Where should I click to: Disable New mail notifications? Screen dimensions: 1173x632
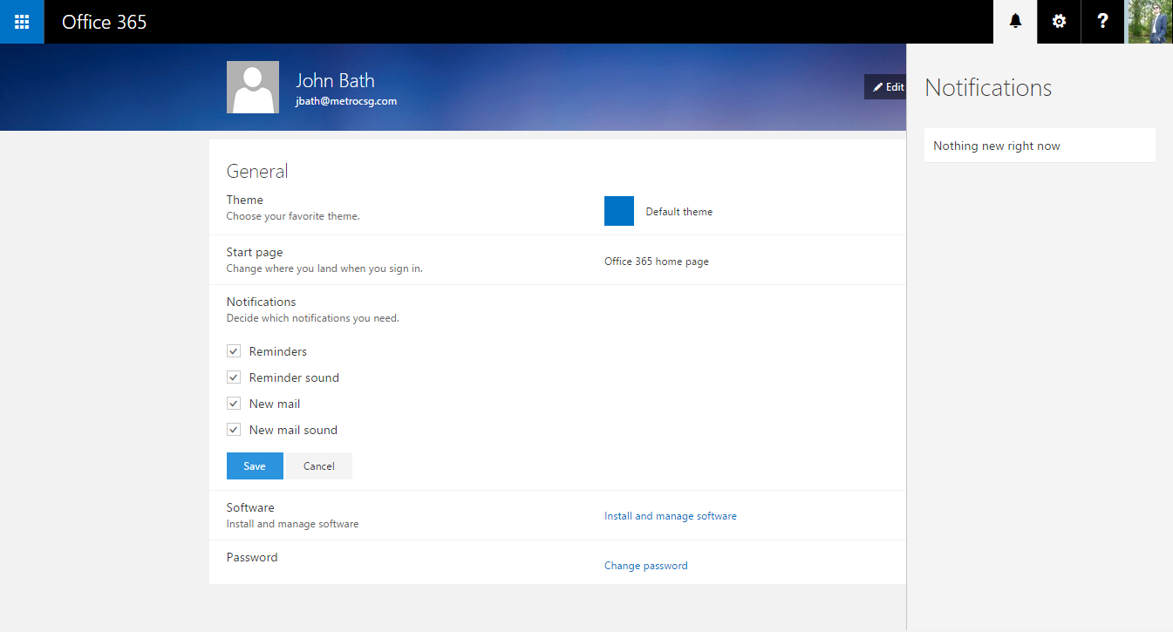233,403
